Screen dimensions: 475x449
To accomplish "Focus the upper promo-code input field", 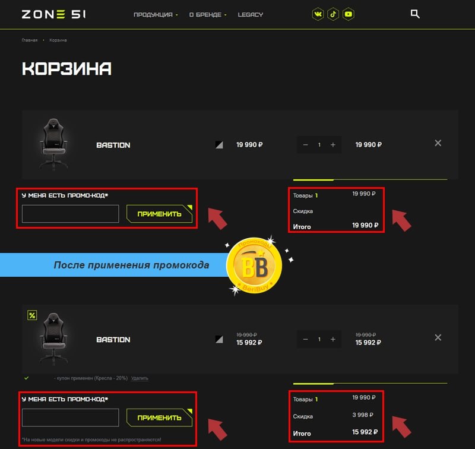I will coord(70,214).
